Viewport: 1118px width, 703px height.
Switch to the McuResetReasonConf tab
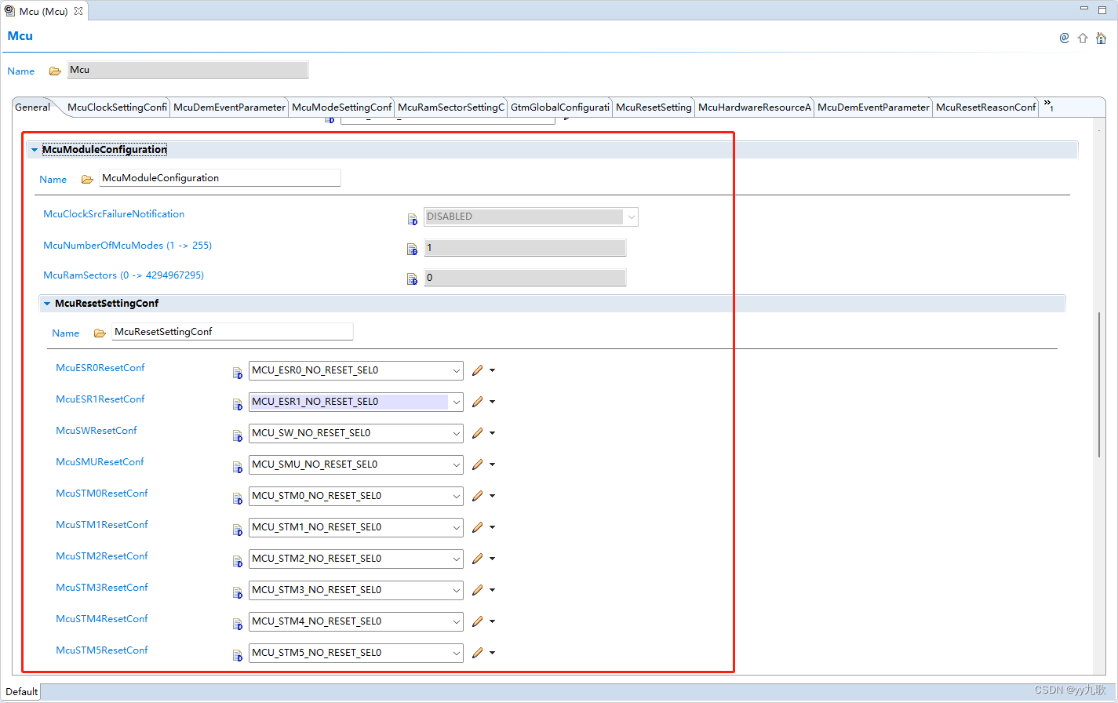(x=985, y=107)
